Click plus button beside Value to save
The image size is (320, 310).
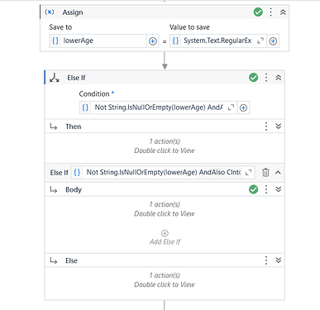coord(273,41)
